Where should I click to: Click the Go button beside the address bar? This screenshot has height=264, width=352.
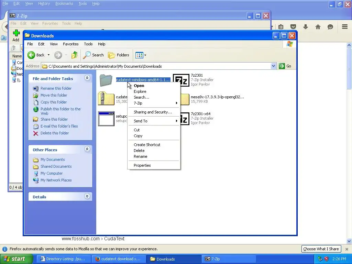[285, 66]
